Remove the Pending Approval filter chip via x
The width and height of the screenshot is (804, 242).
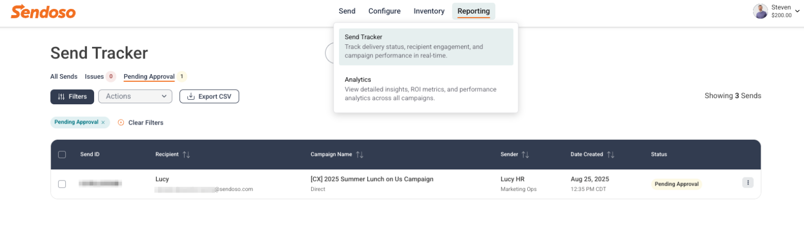[x=103, y=122]
